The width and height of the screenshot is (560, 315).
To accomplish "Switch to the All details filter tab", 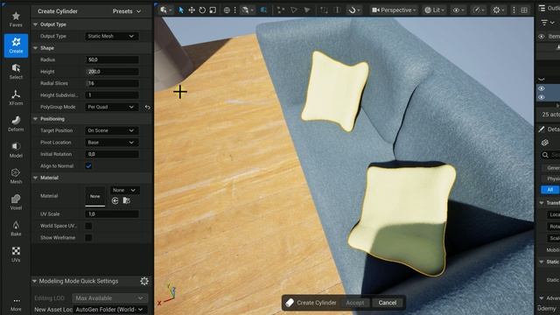I will (550, 190).
